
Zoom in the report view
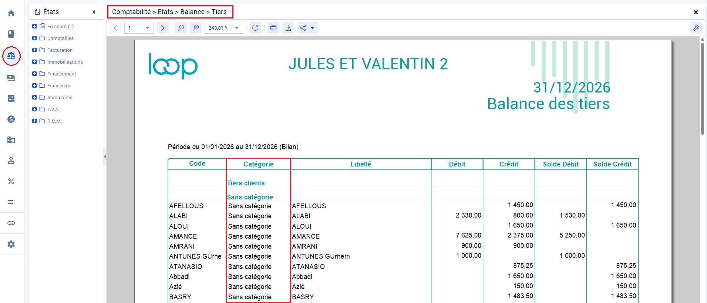(196, 28)
